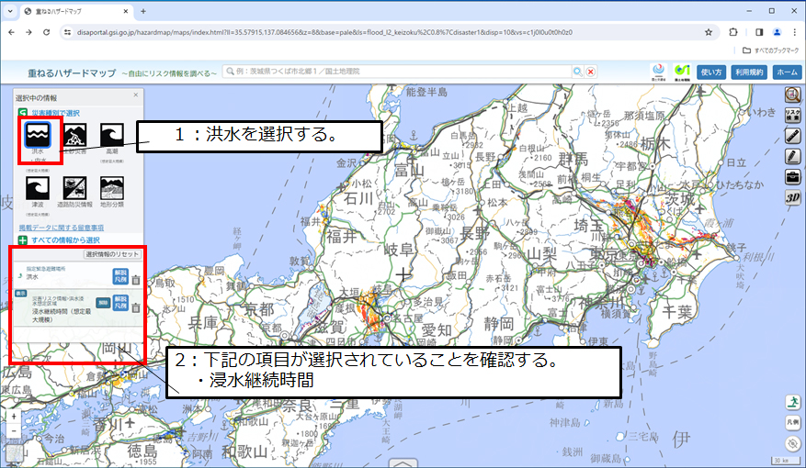Screen dimensions: 806x468
Task: Delete the 指定緊急避難場所 洪水 layer via trash
Action: 136,280
